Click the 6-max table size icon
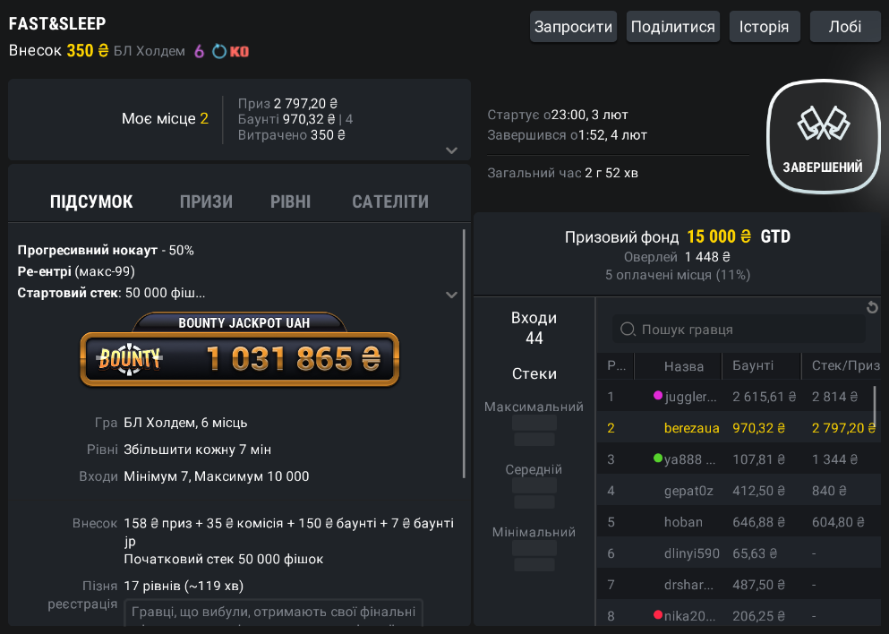Screen dimensions: 889x634 click(x=200, y=51)
